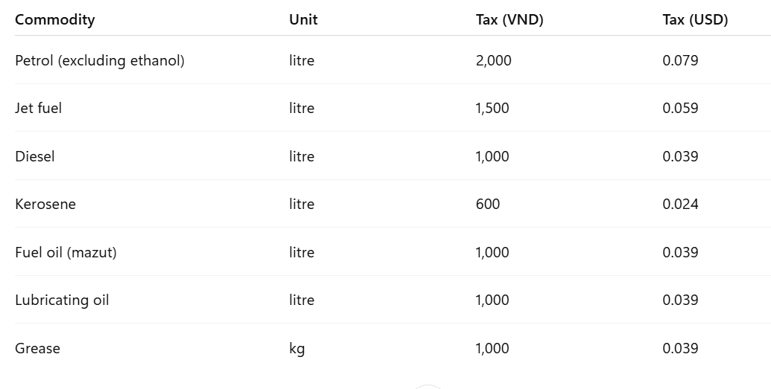
Task: Select the litre unit cell for Diesel
Action: coord(302,157)
